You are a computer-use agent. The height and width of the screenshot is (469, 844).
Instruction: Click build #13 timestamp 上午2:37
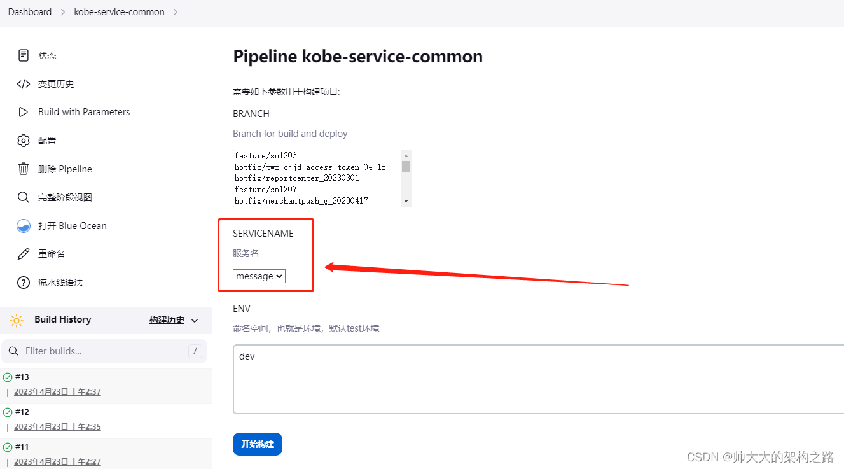57,392
